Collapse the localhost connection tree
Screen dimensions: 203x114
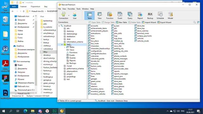pyautogui.click(x=59, y=26)
